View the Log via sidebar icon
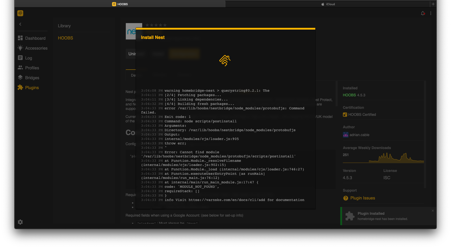The width and height of the screenshot is (451, 248). [28, 58]
